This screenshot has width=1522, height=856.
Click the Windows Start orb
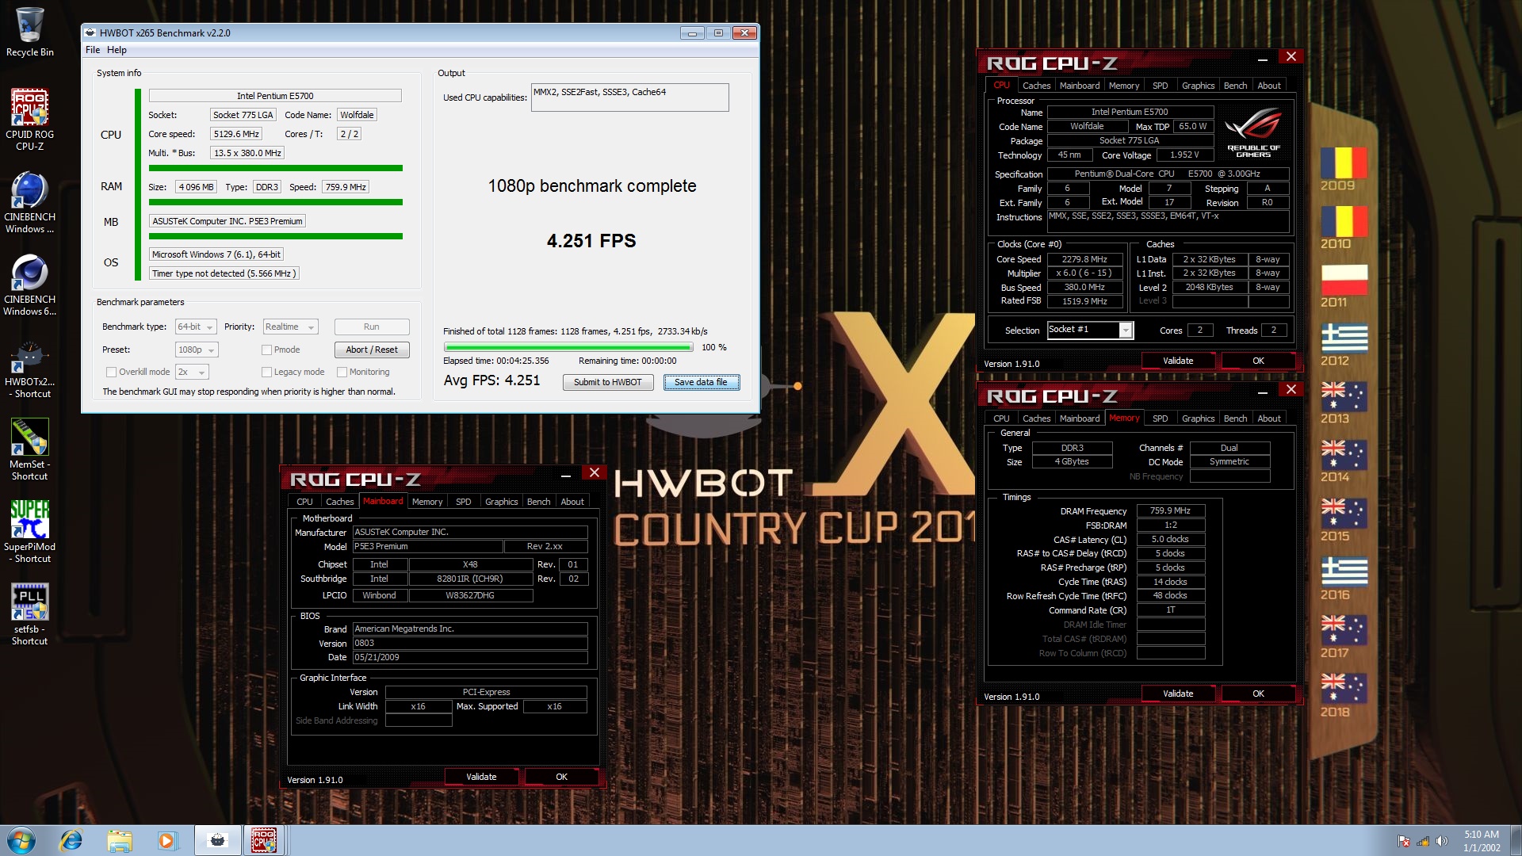[x=21, y=840]
